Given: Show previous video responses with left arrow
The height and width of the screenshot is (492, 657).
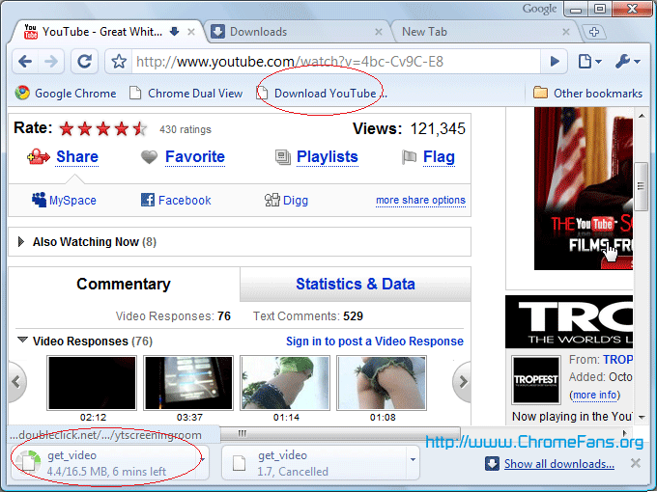Looking at the screenshot, I should coord(16,382).
